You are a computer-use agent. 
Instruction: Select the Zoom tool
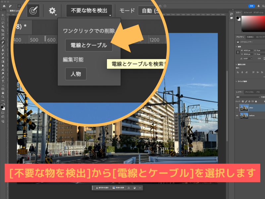point(3,97)
